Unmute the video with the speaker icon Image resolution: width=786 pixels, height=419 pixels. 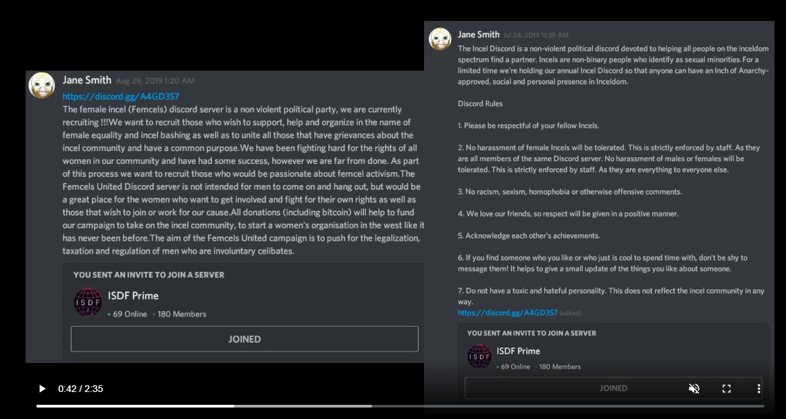pos(693,389)
